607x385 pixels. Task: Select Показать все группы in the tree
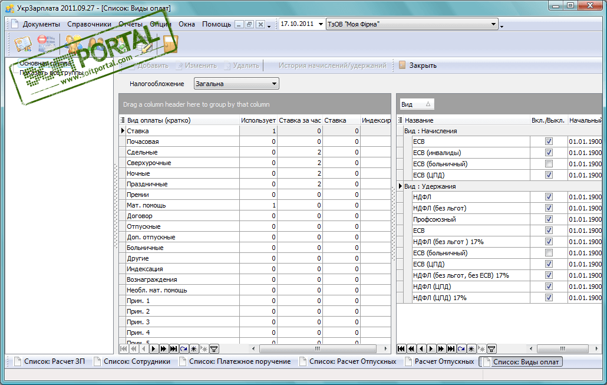[51, 73]
